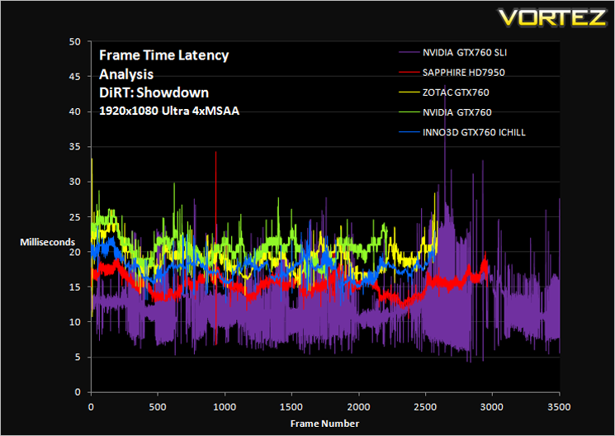
Task: Click the blue line swatch for INNO3D ICHILL
Action: pos(409,132)
